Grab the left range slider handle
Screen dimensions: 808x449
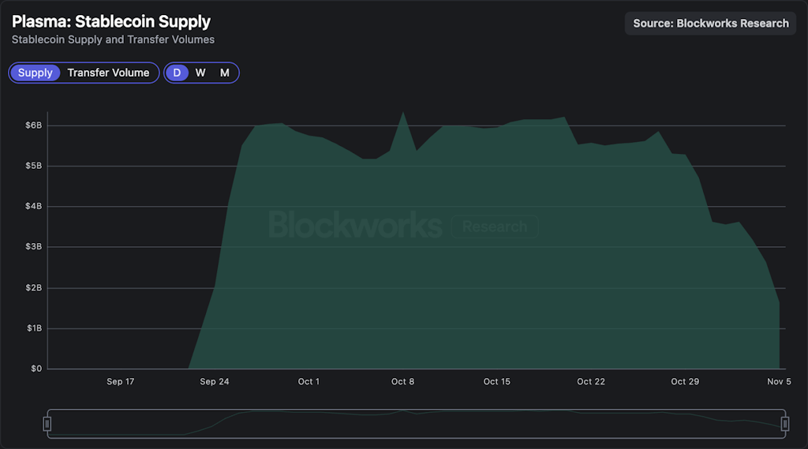(x=47, y=424)
